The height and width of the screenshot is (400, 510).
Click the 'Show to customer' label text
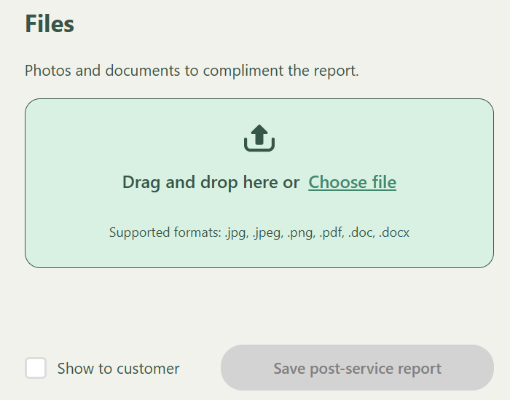coord(118,369)
